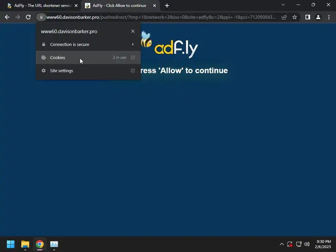
Task: Click the lock icon beside Connection is secure
Action: click(x=44, y=44)
